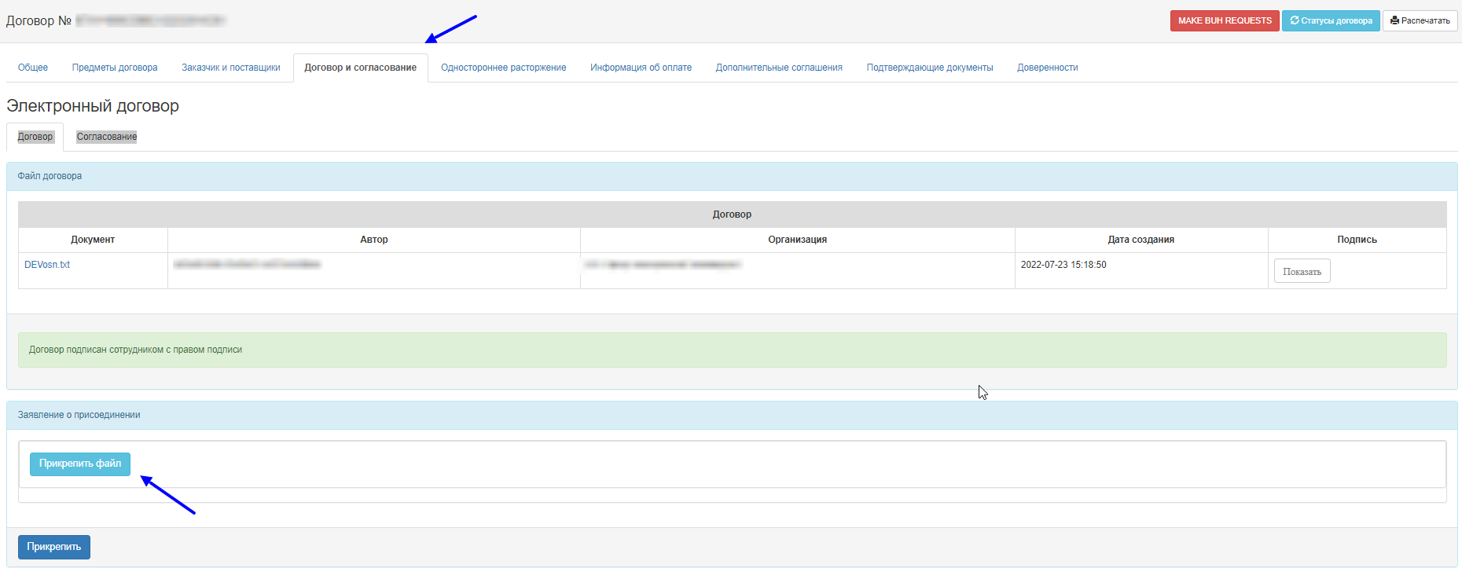Open Подтверждающие документы tab
This screenshot has width=1462, height=572.
(929, 68)
